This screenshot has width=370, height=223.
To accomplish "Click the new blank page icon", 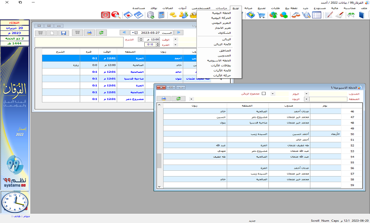I will pyautogui.click(x=52, y=33).
